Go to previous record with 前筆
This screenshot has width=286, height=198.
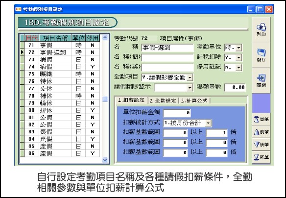point(261,132)
